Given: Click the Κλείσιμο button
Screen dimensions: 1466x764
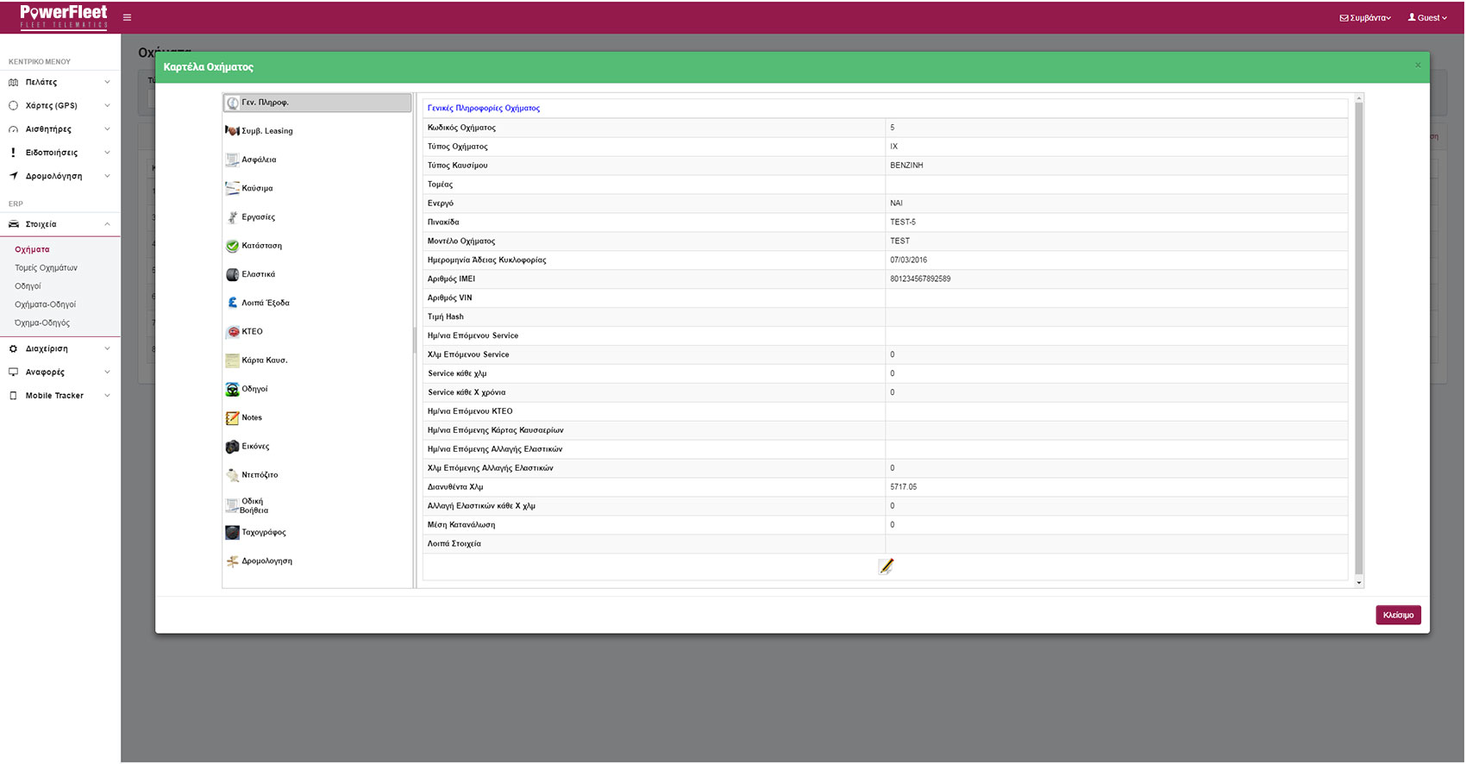Looking at the screenshot, I should coord(1397,615).
